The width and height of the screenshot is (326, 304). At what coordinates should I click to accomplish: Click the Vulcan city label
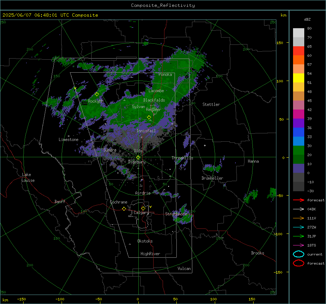(x=184, y=269)
